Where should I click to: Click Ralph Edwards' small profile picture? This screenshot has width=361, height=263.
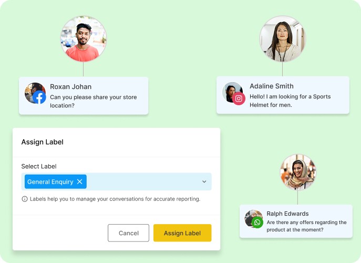(253, 218)
